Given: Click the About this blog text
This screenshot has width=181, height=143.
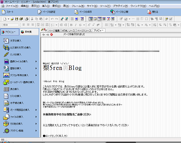Looking at the screenshot, I should 54,81.
